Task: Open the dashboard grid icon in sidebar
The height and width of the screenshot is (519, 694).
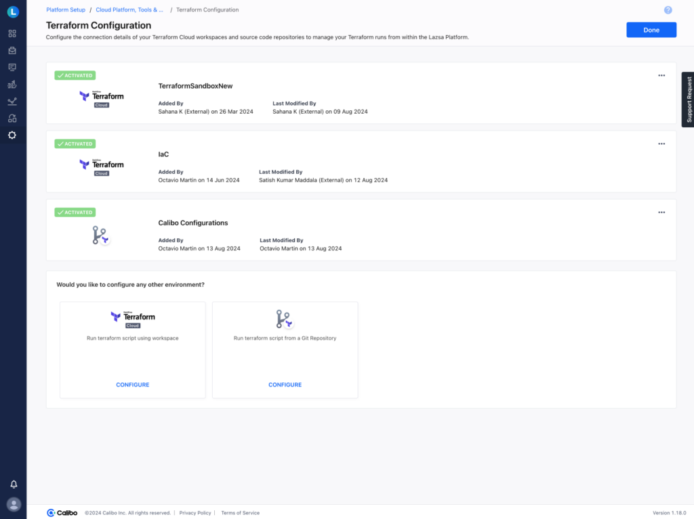Action: (x=12, y=33)
